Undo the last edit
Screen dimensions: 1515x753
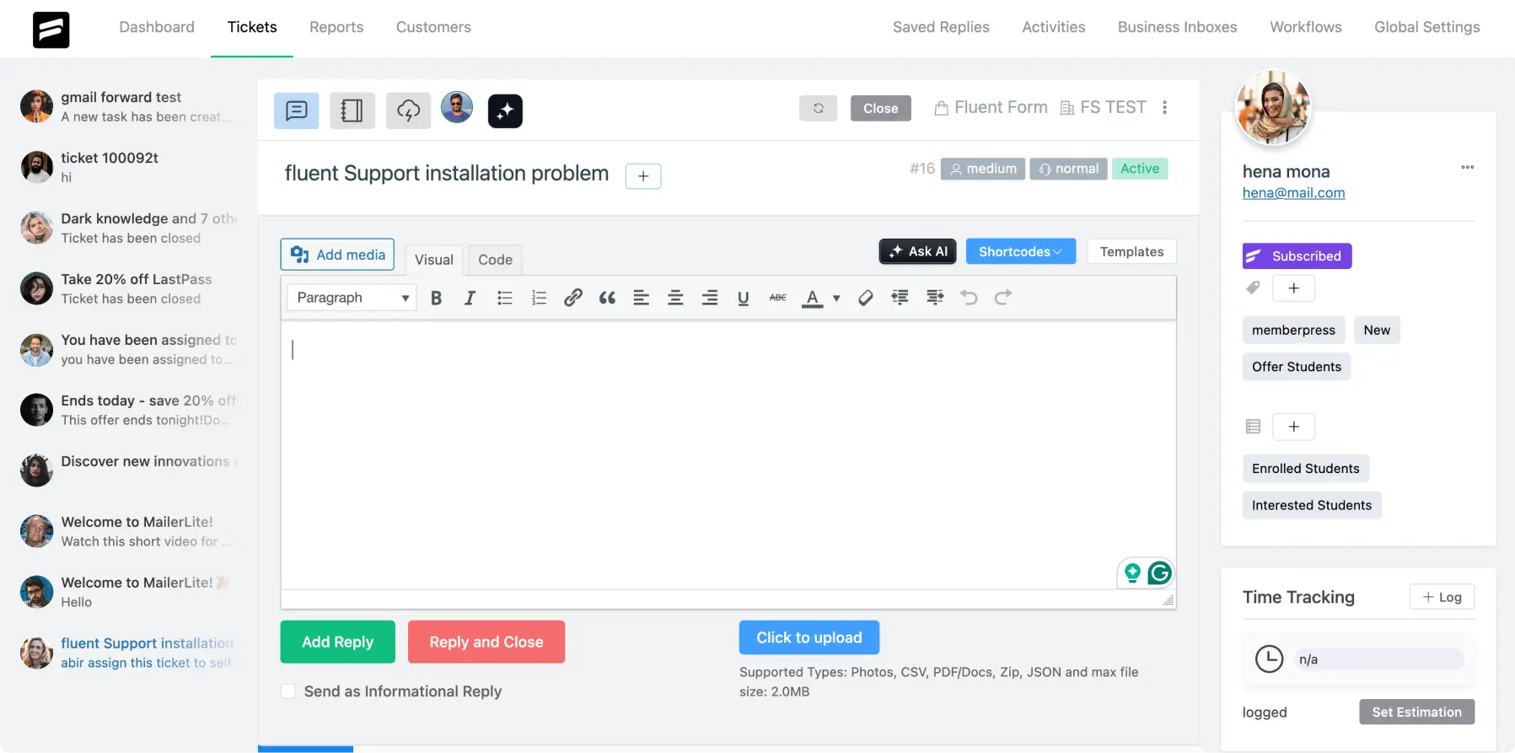(969, 298)
